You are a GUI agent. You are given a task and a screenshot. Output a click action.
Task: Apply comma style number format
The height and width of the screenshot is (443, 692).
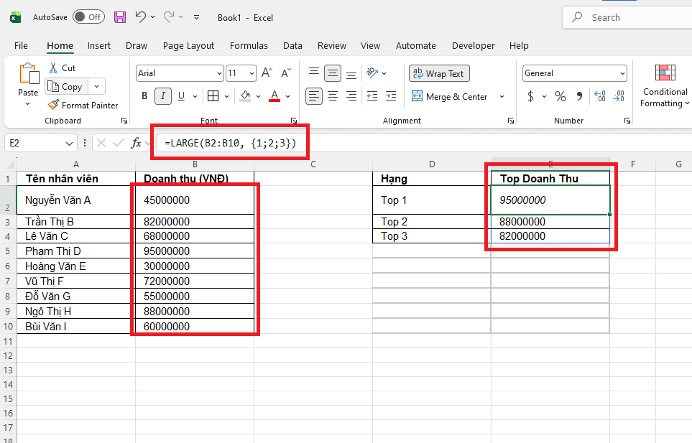579,96
